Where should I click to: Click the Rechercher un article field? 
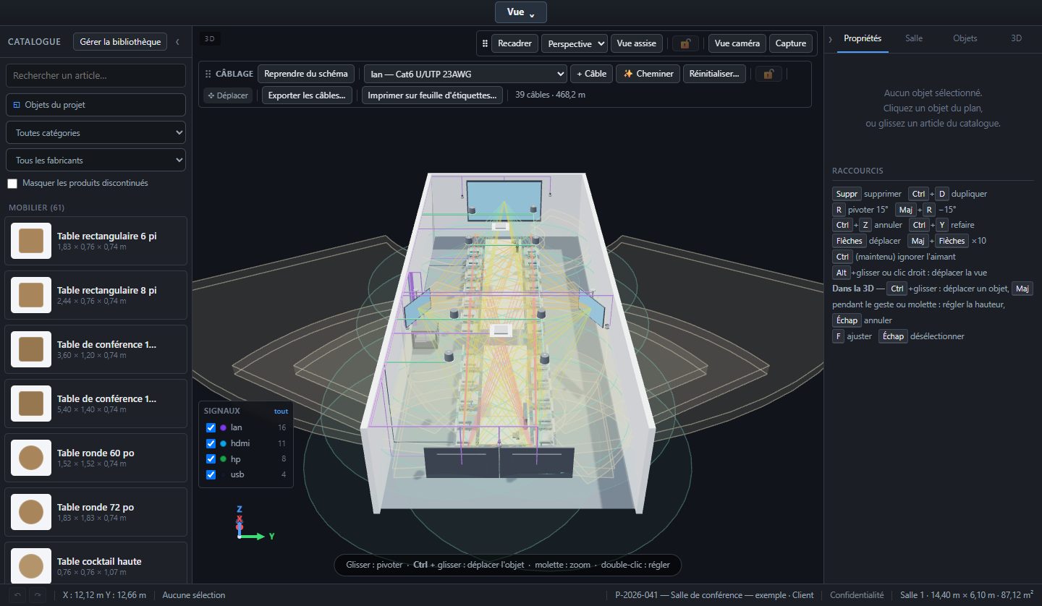[96, 75]
